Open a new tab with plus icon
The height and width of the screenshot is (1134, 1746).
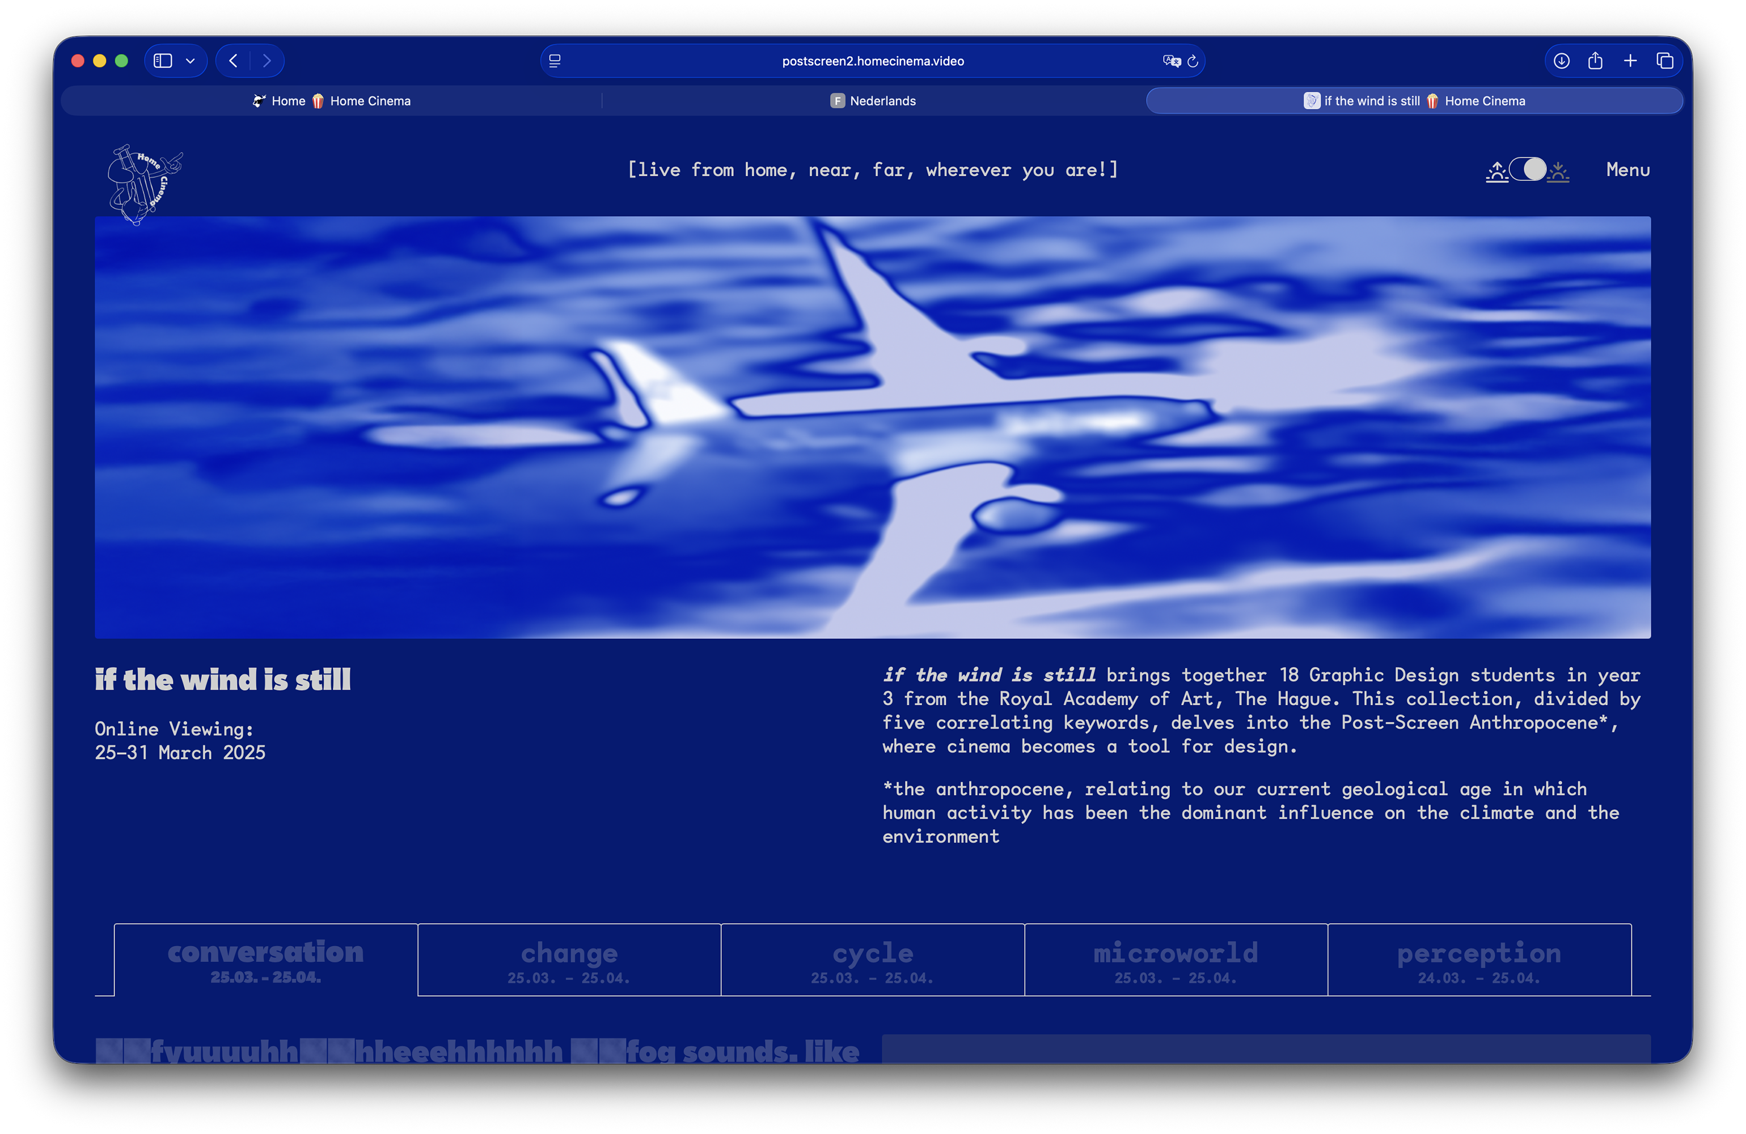tap(1630, 61)
